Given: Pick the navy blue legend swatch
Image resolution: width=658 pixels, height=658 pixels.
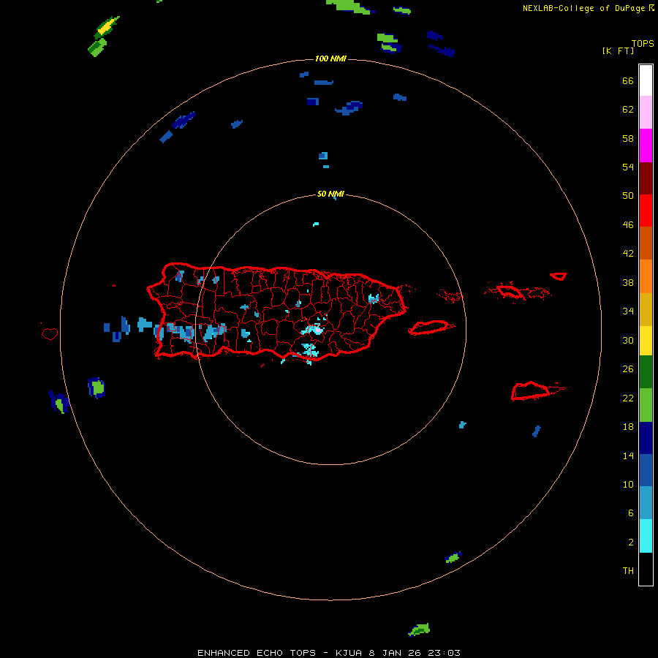Looking at the screenshot, I should 646,438.
